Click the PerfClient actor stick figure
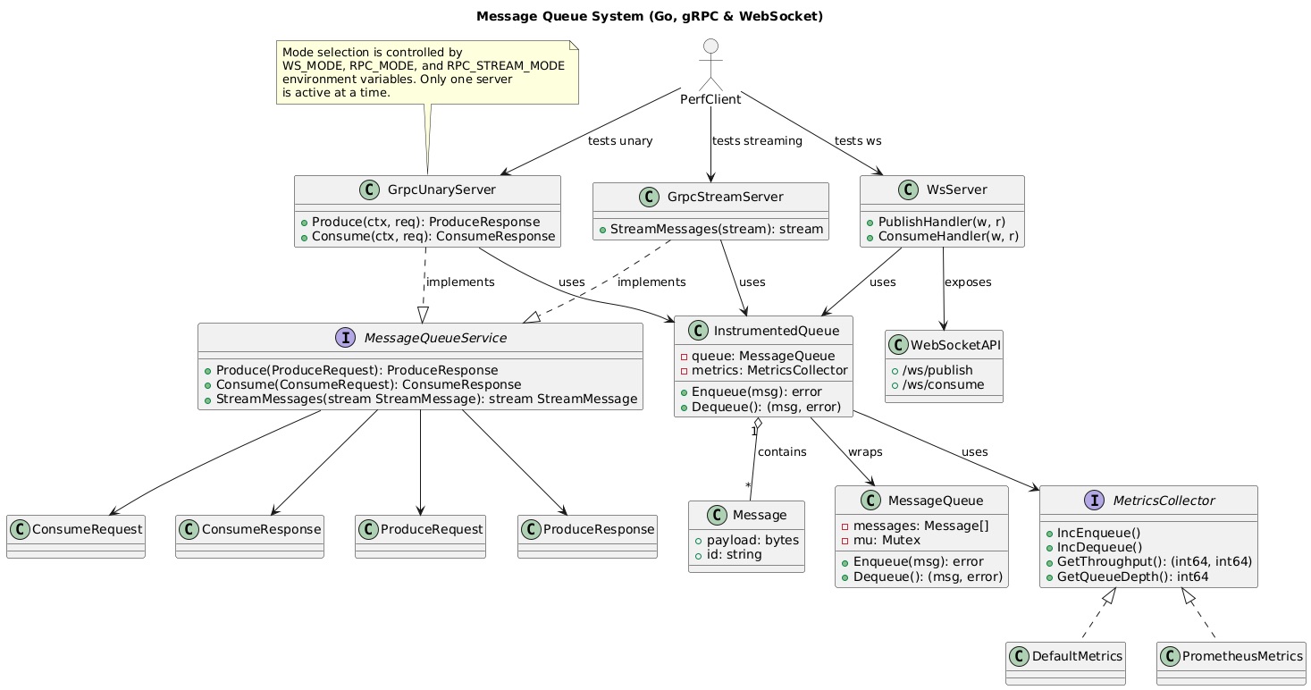1311x690 pixels. [x=710, y=64]
